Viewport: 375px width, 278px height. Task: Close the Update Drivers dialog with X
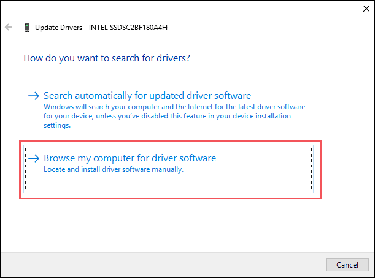coord(366,9)
